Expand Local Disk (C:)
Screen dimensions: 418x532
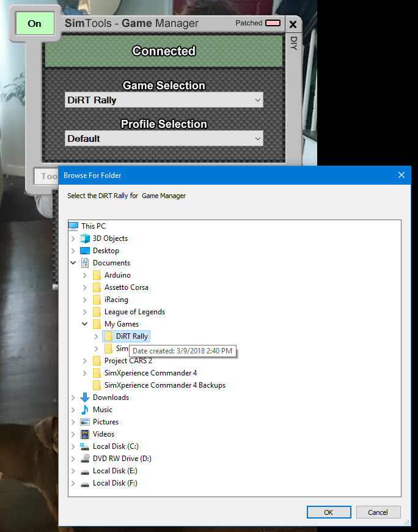73,446
